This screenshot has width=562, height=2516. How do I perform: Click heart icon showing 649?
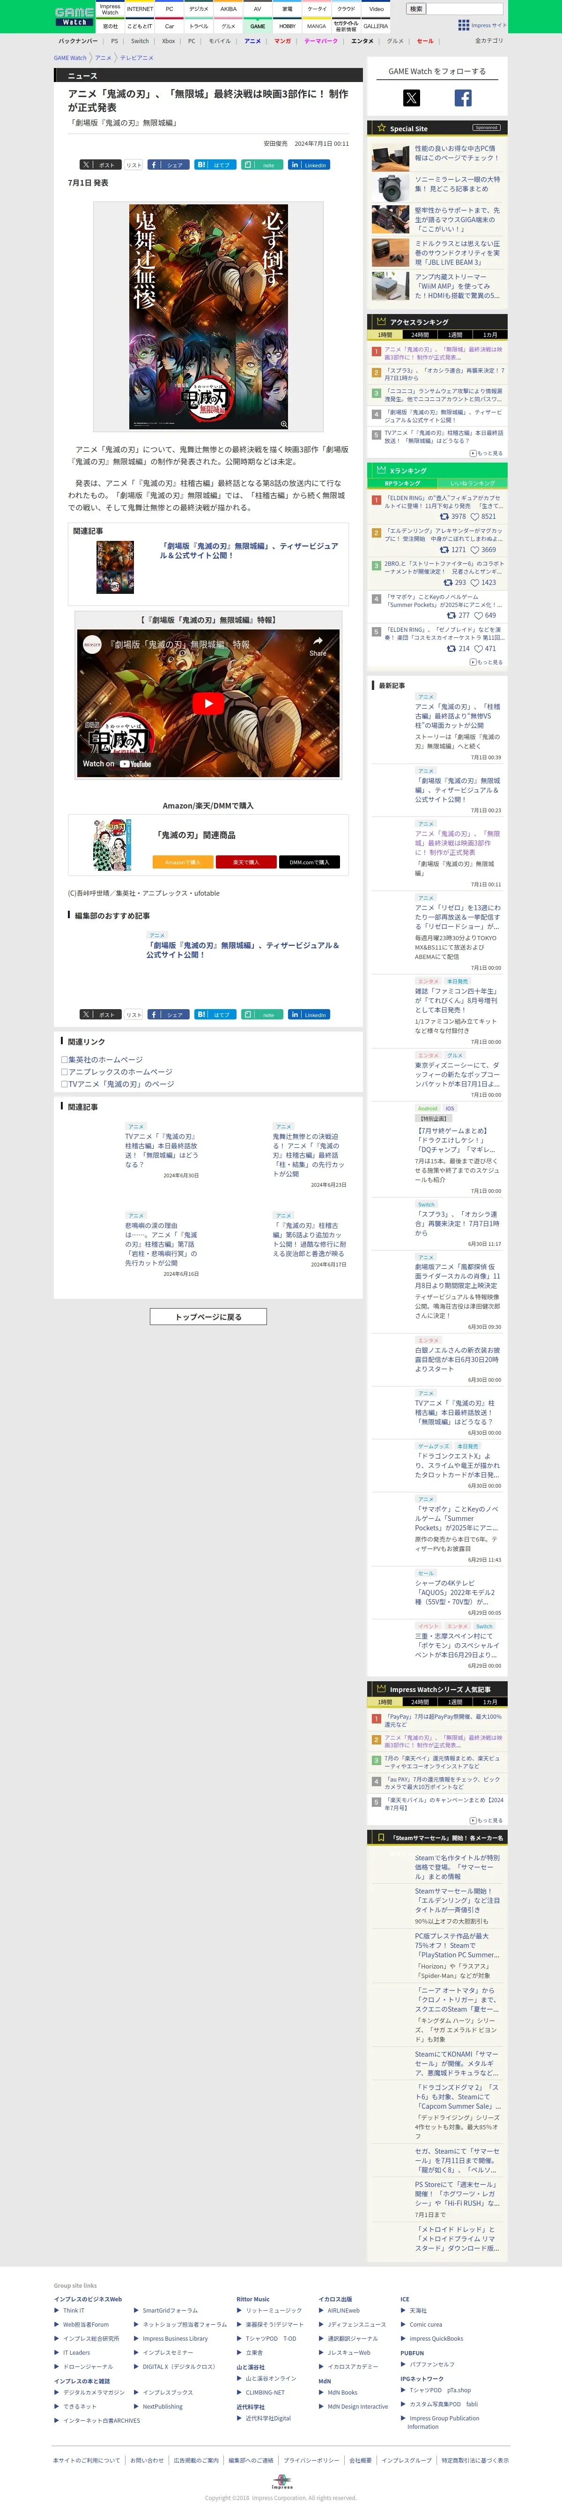pyautogui.click(x=478, y=615)
